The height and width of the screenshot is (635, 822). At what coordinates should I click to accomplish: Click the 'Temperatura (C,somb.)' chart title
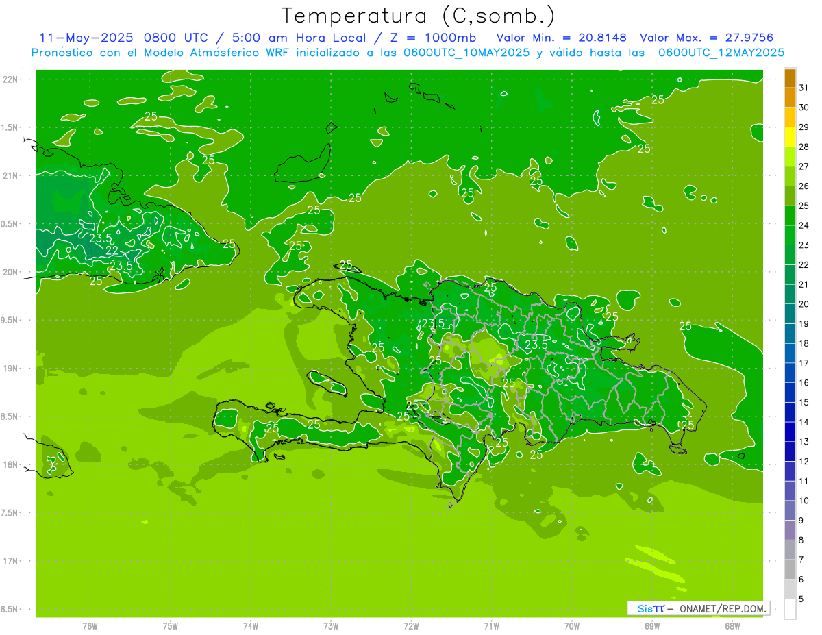click(x=418, y=16)
